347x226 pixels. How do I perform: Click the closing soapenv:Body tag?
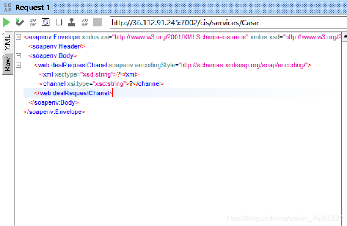pos(53,103)
